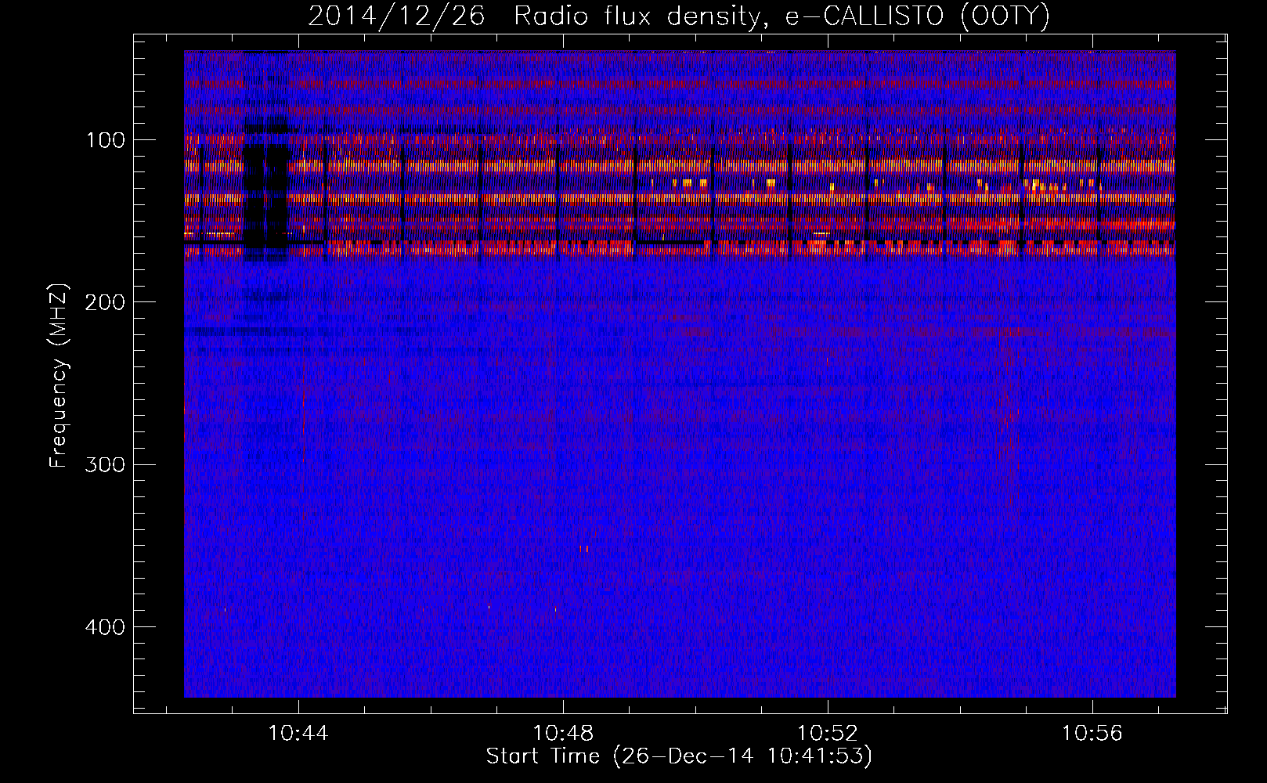Click the 200 frequency tick label

[x=104, y=302]
